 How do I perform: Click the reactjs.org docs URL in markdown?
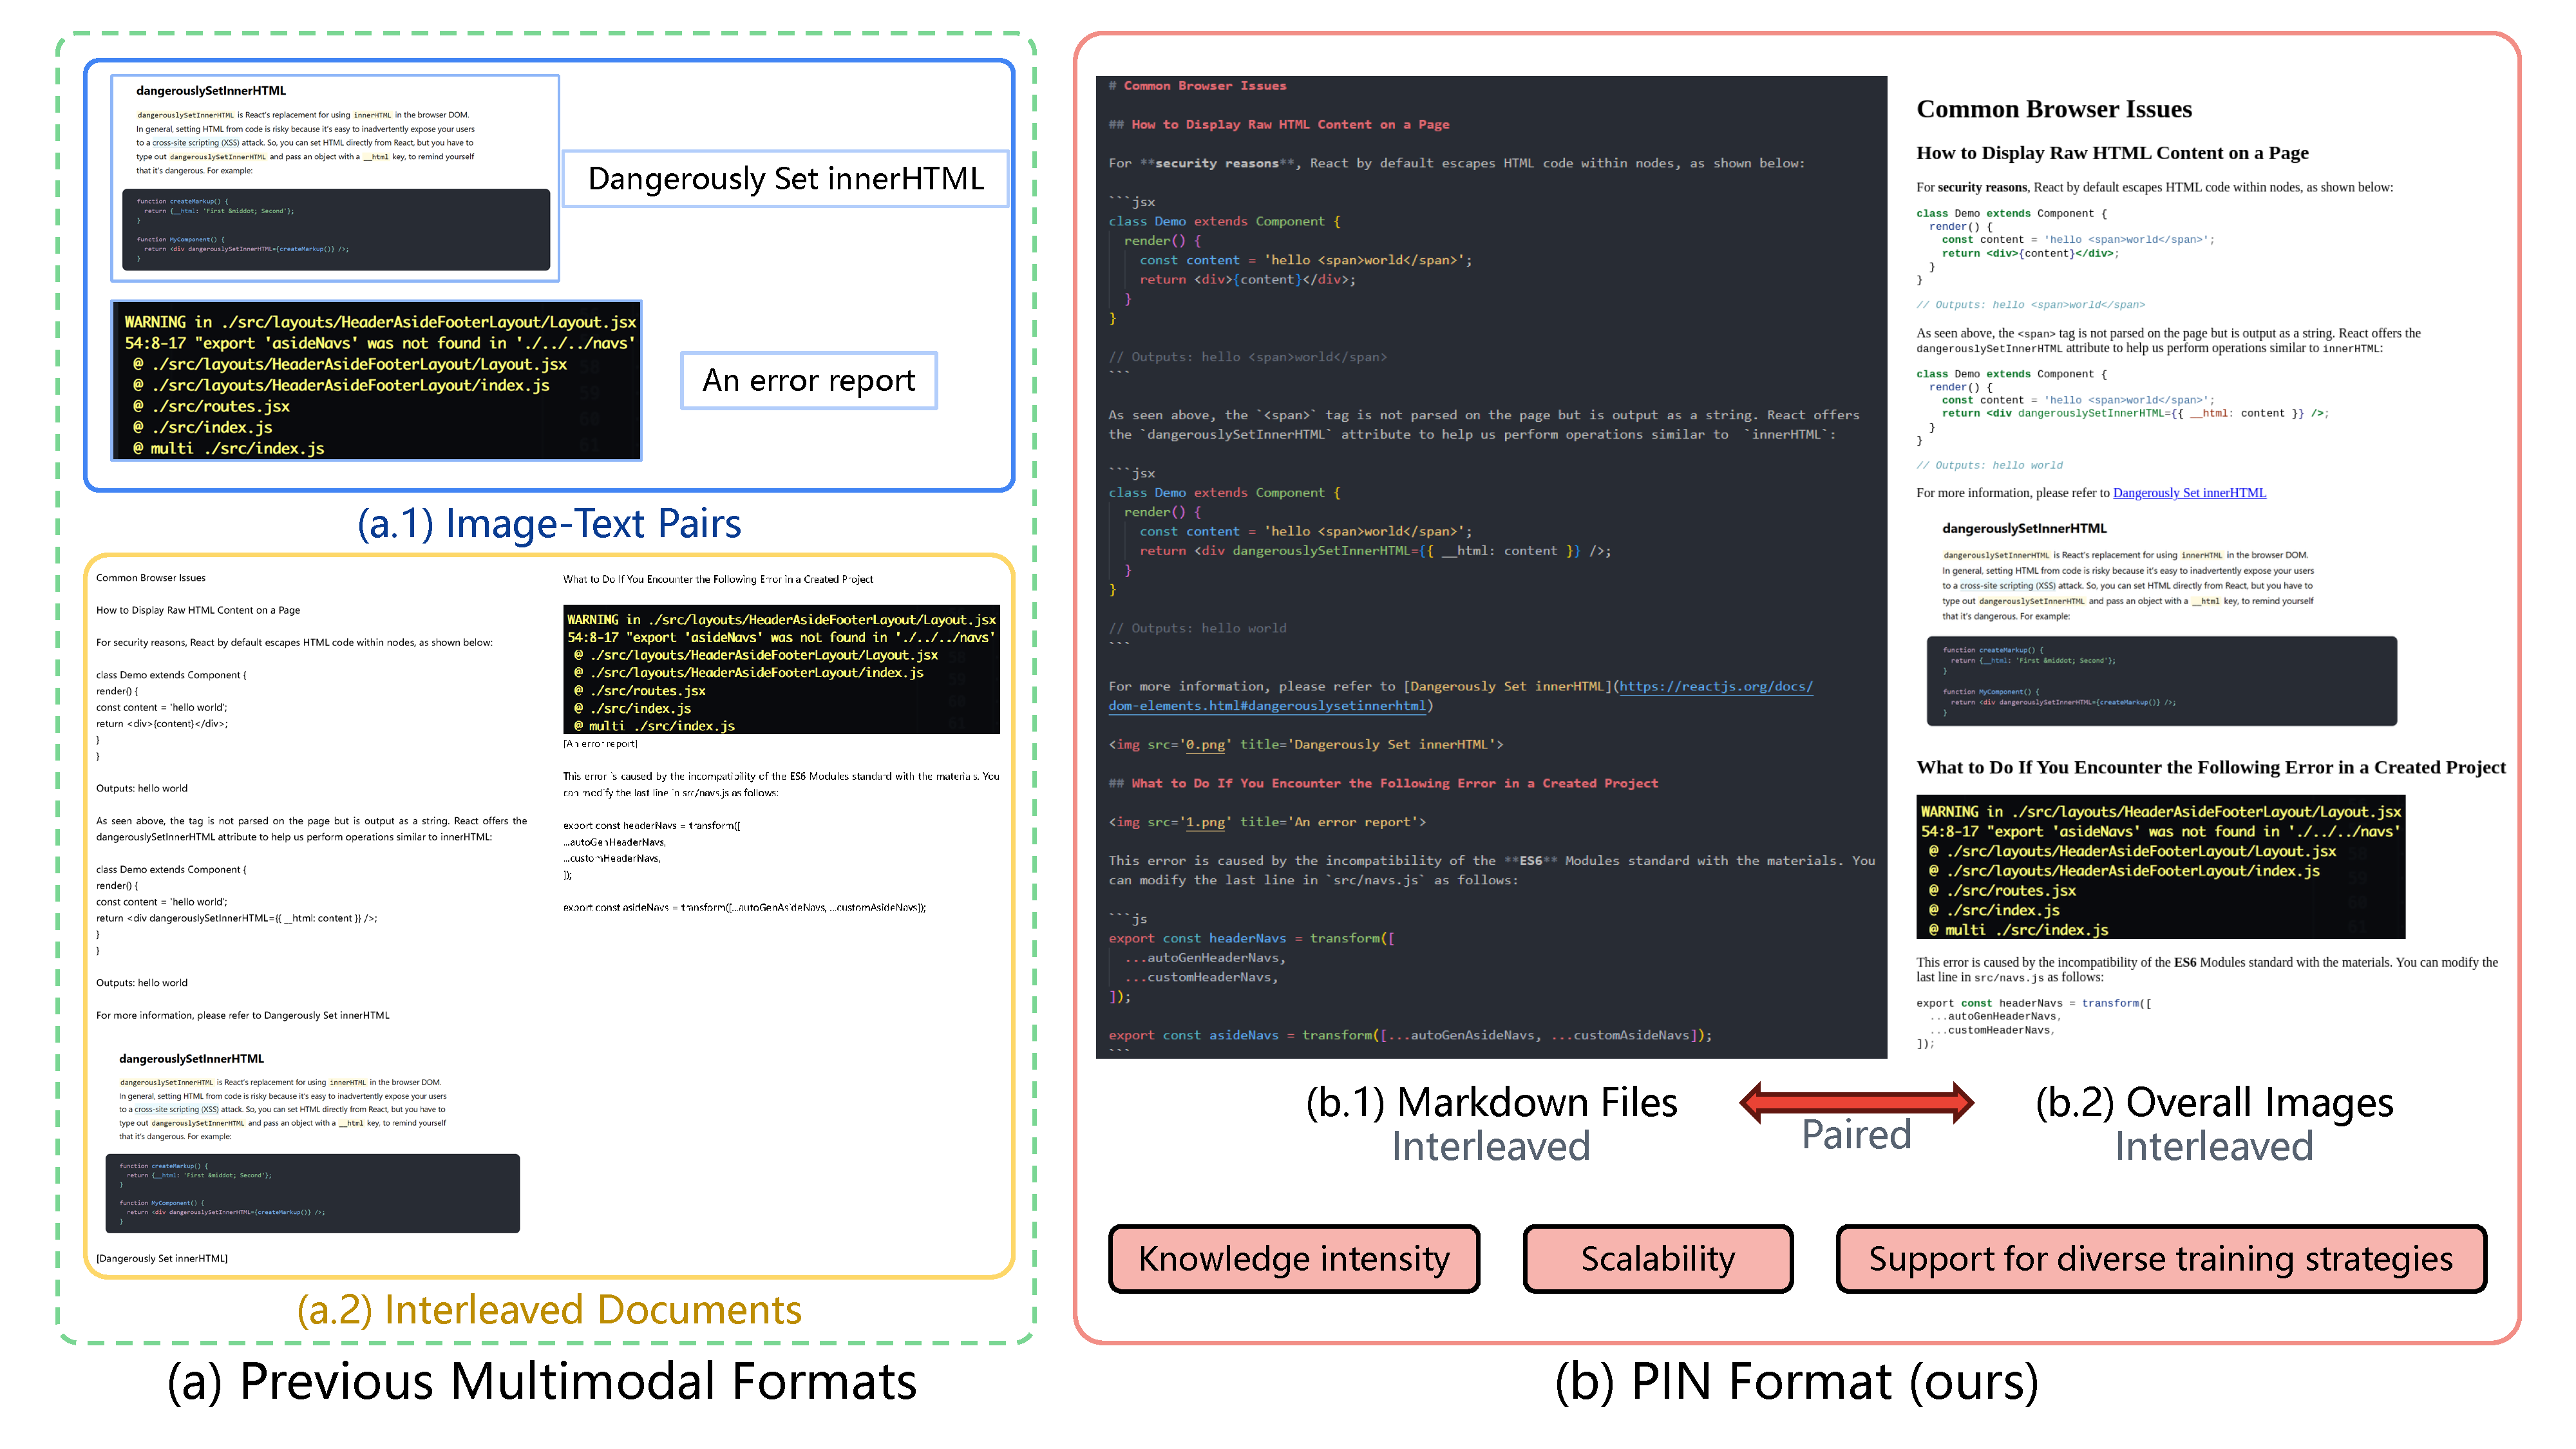(1715, 686)
